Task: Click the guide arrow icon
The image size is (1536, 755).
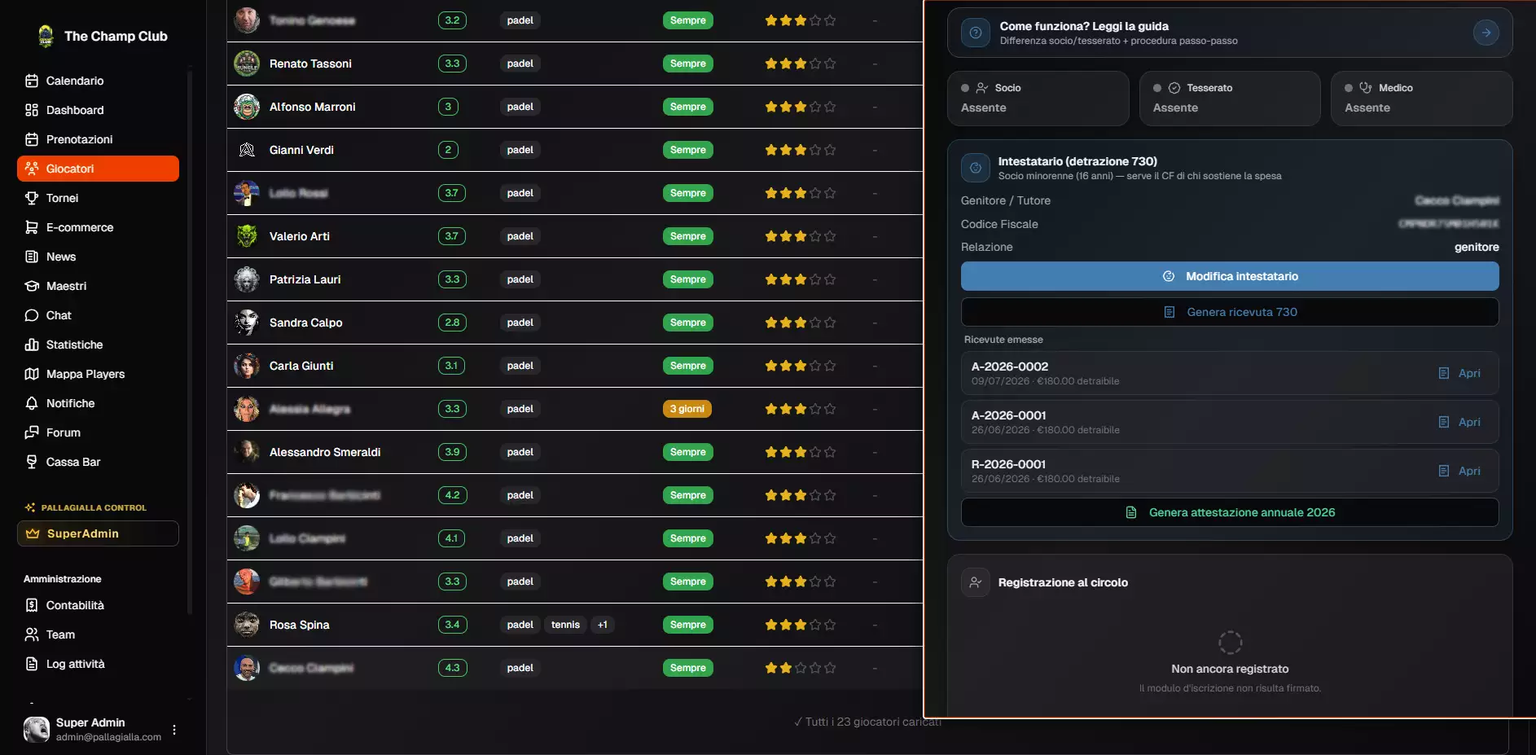Action: click(1486, 33)
